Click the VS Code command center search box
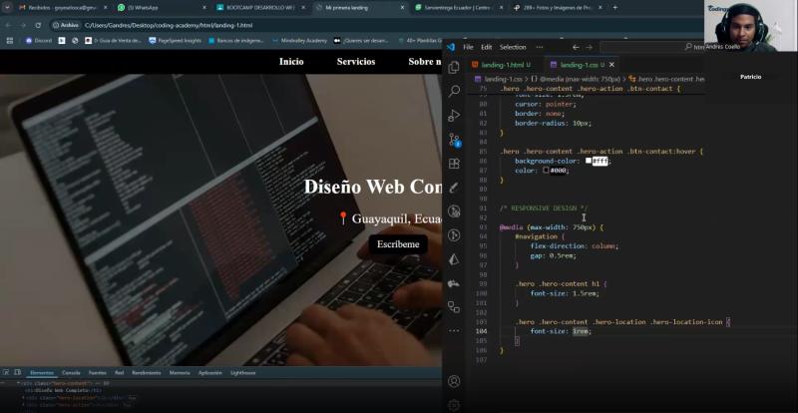Screen dimensions: 798x413 click(651, 47)
